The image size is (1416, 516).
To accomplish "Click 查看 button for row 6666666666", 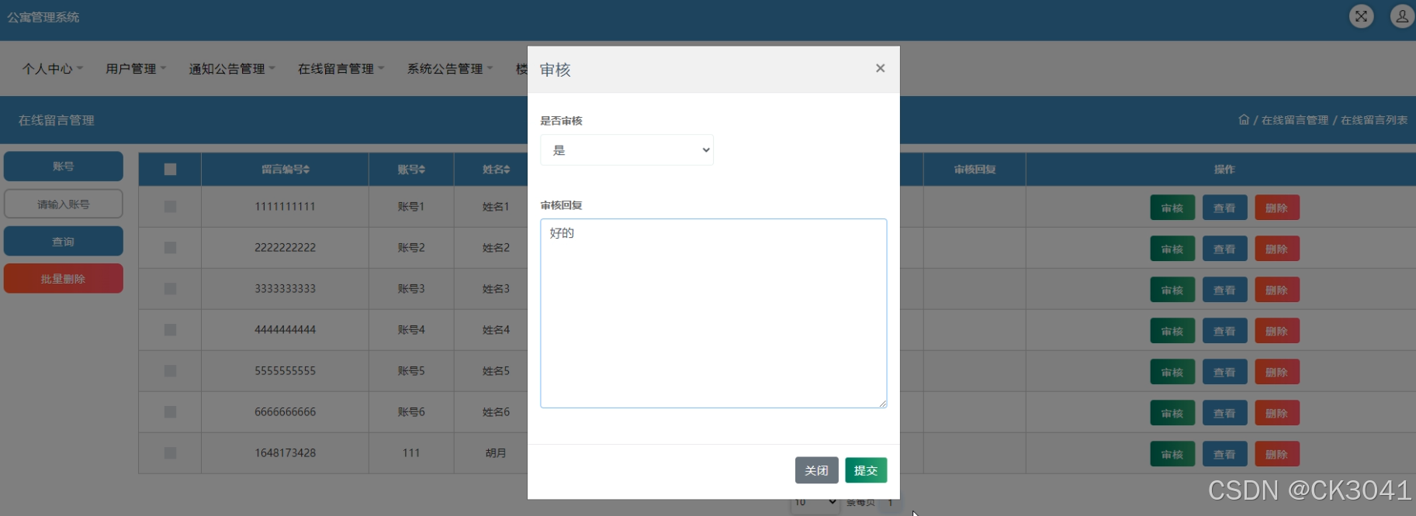I will (1224, 413).
